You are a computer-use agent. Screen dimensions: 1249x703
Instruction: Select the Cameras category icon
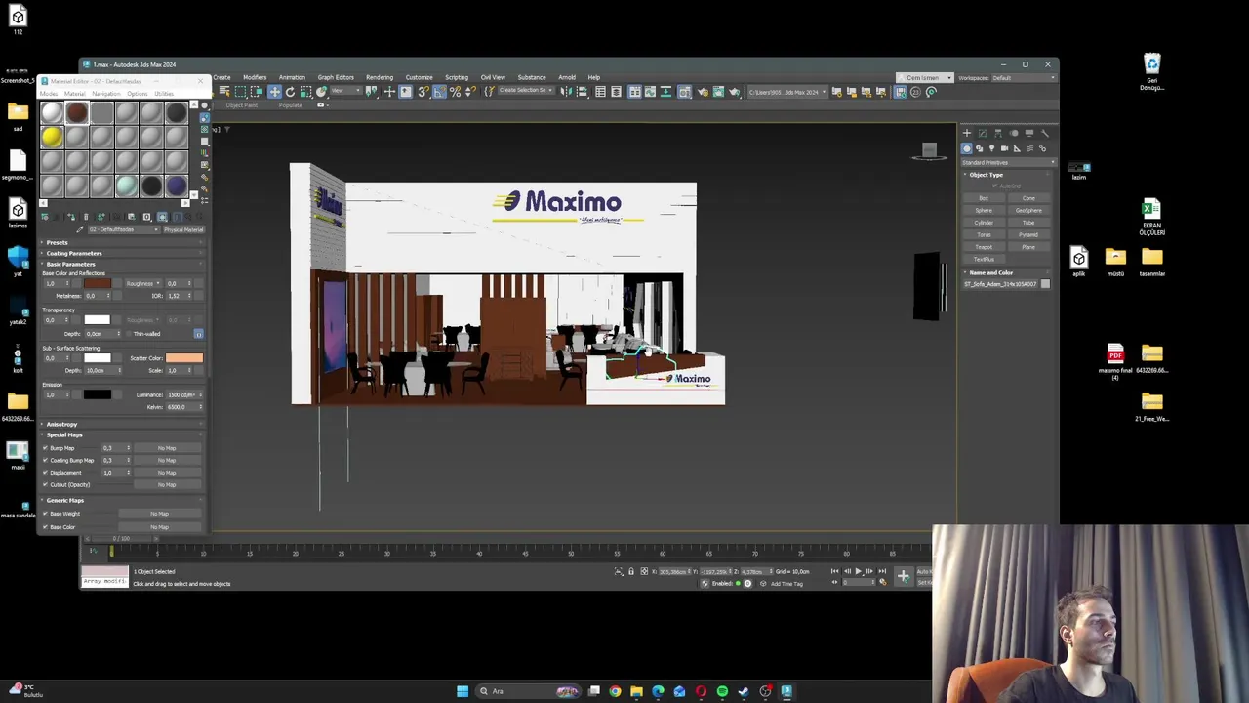click(x=1004, y=148)
